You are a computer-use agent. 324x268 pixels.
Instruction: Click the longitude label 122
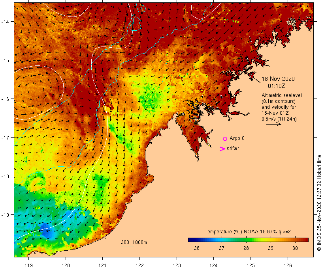pos(140,265)
